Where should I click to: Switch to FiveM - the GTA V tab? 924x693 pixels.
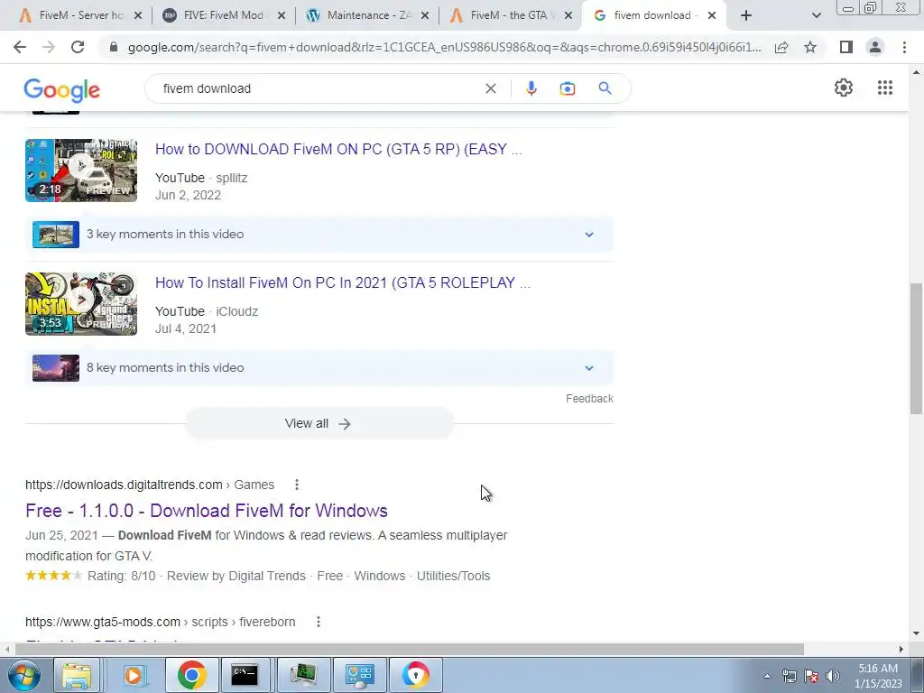(511, 15)
